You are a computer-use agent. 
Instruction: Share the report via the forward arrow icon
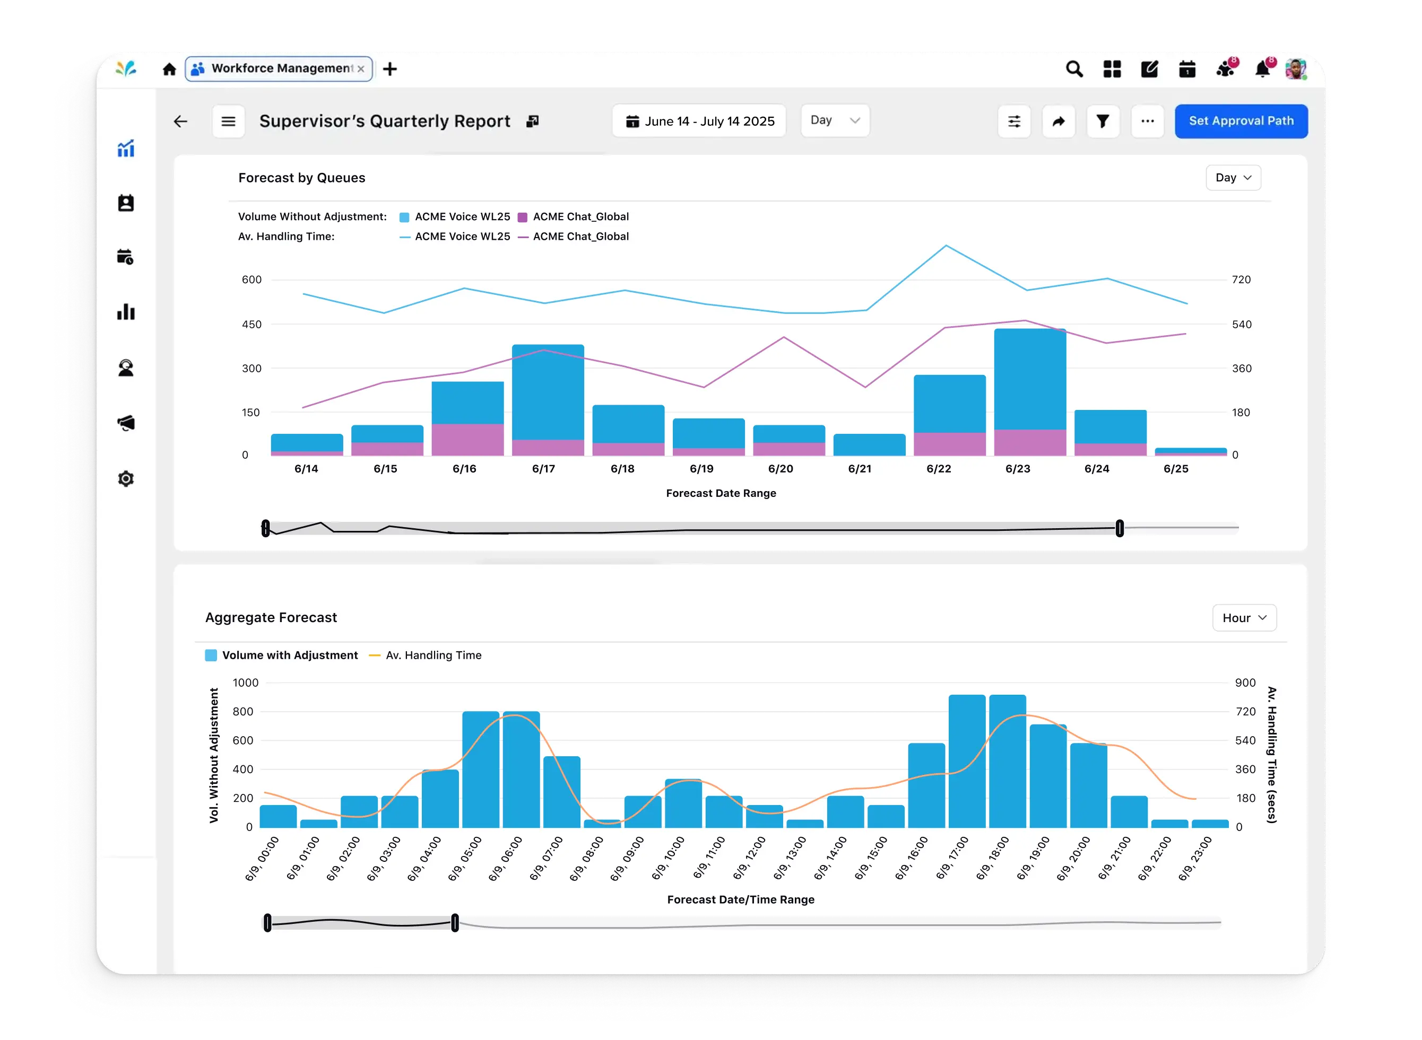1059,121
